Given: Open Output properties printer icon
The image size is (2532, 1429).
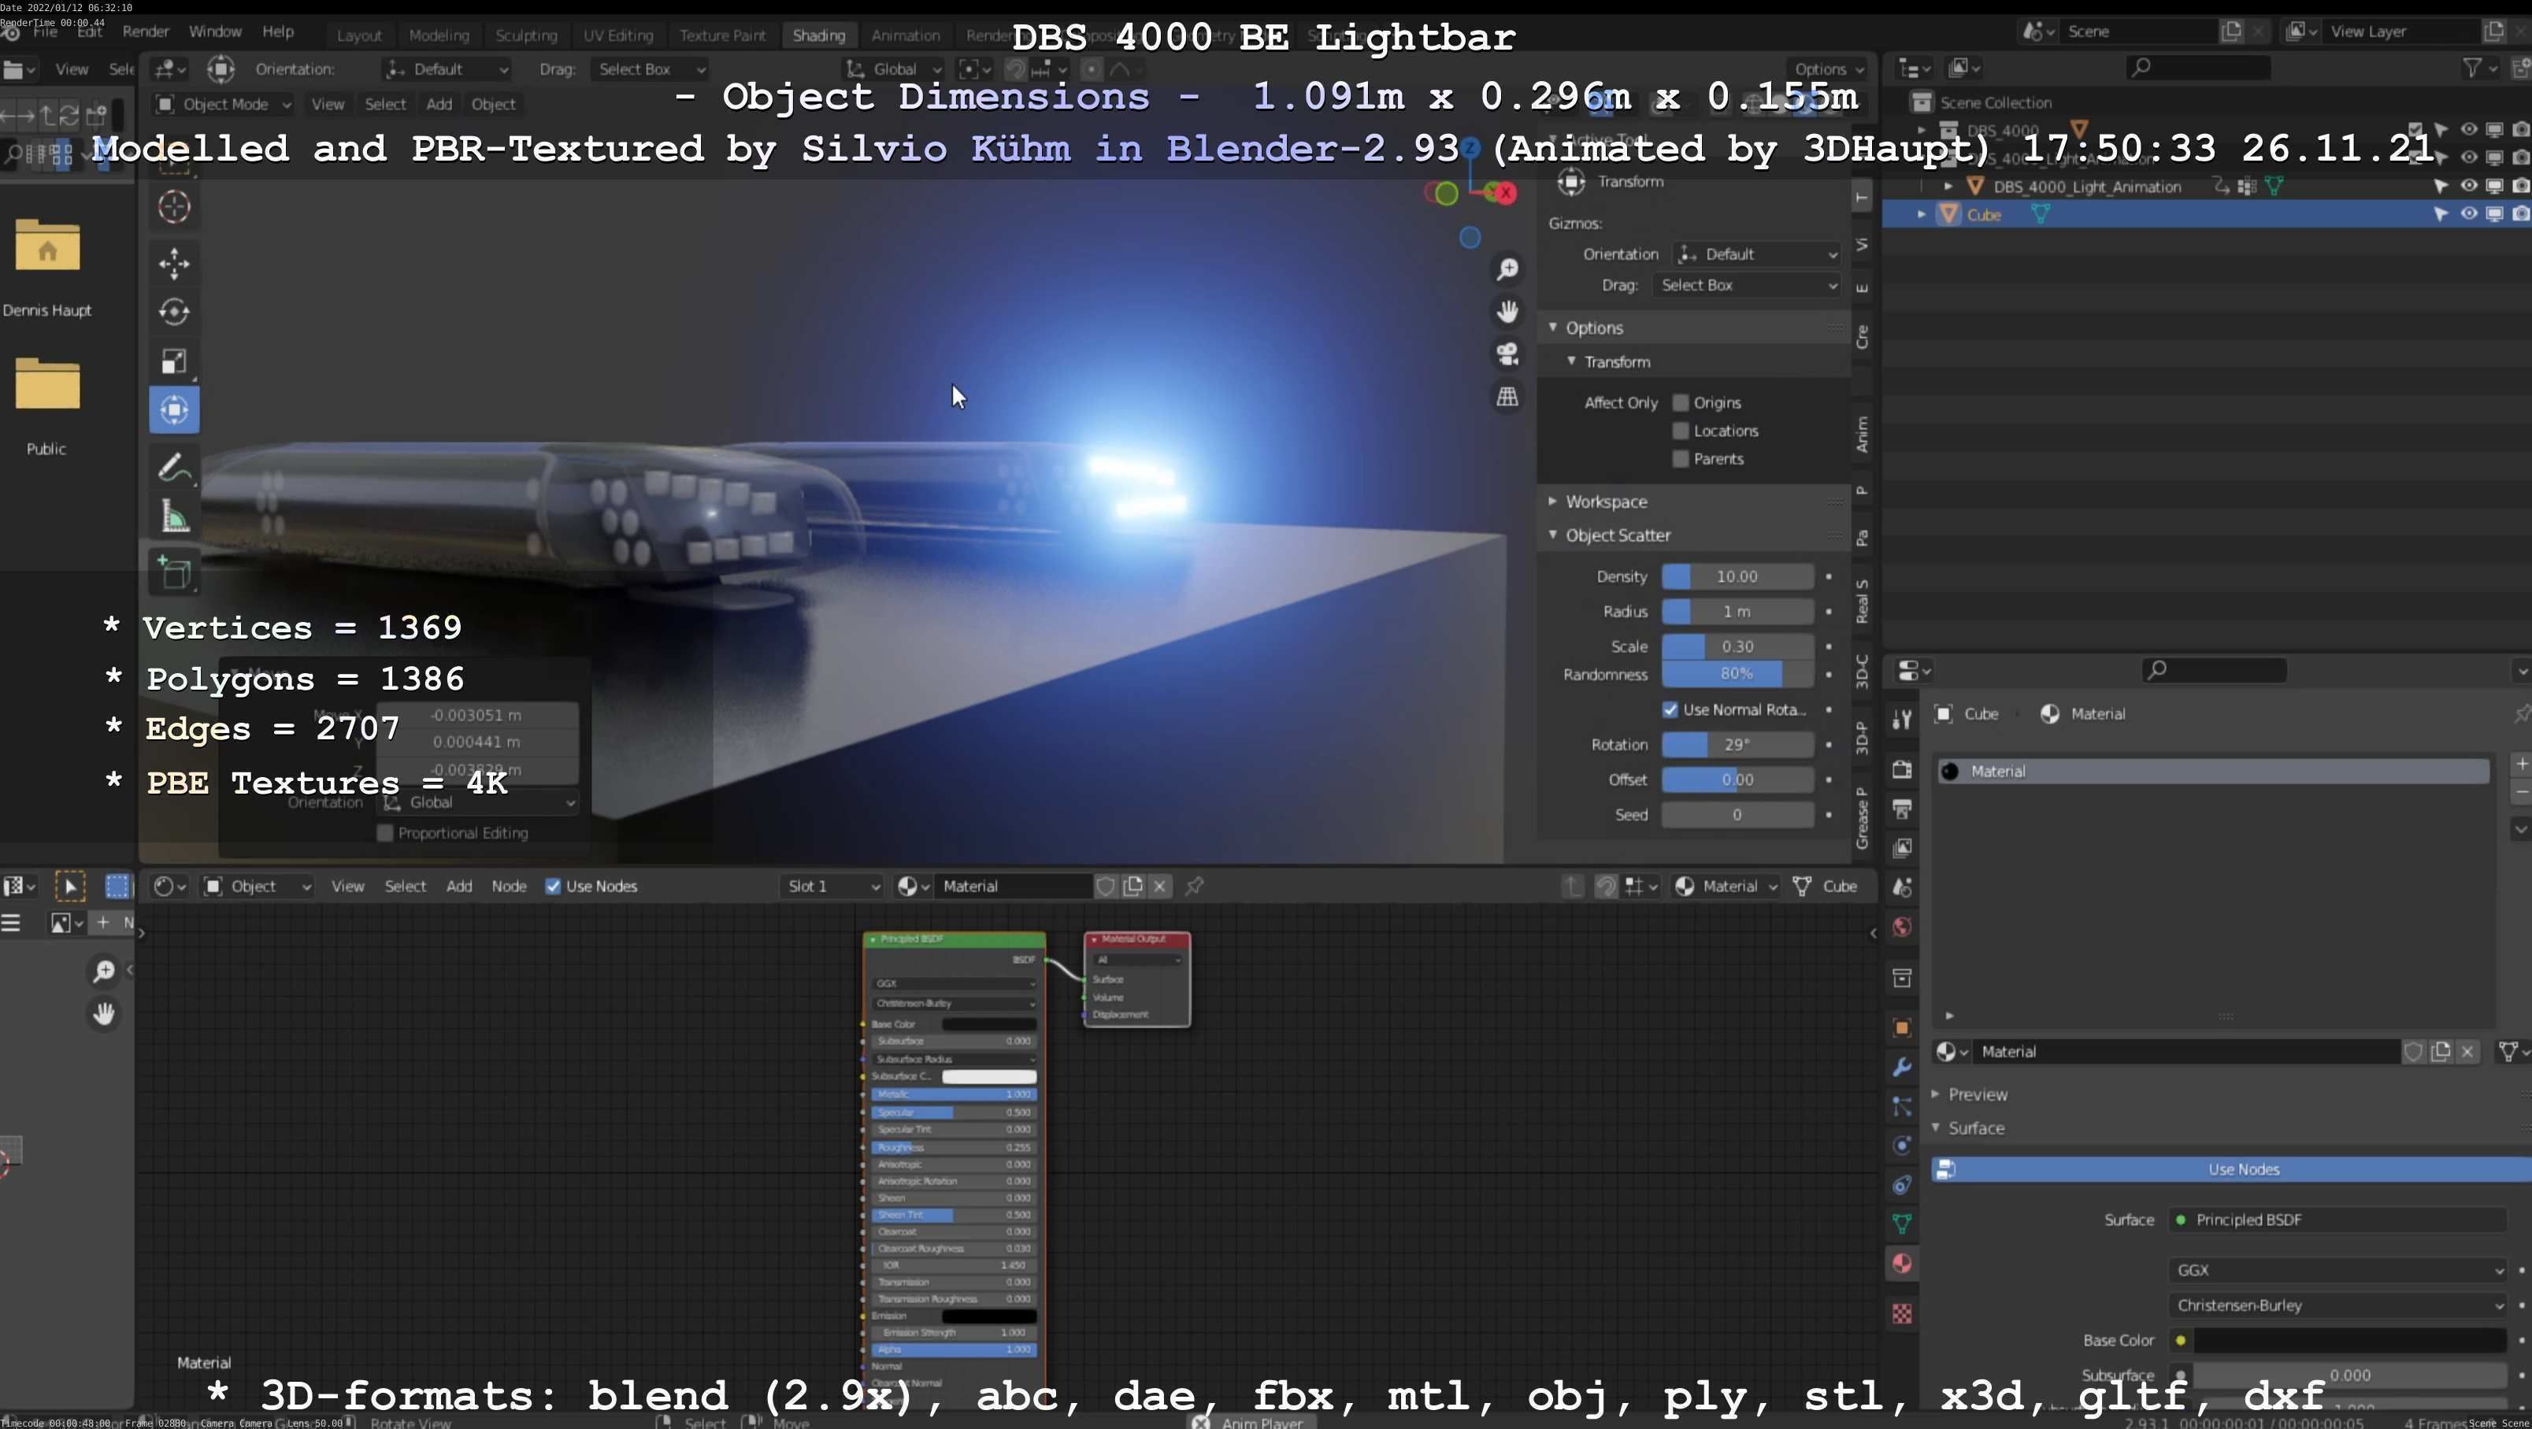Looking at the screenshot, I should point(1902,809).
